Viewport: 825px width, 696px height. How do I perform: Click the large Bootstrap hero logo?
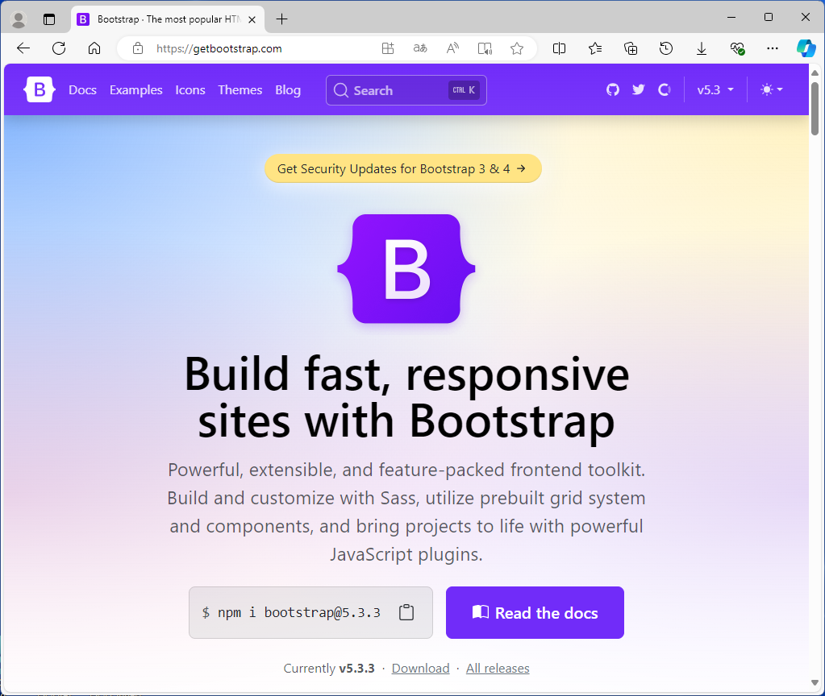point(406,268)
